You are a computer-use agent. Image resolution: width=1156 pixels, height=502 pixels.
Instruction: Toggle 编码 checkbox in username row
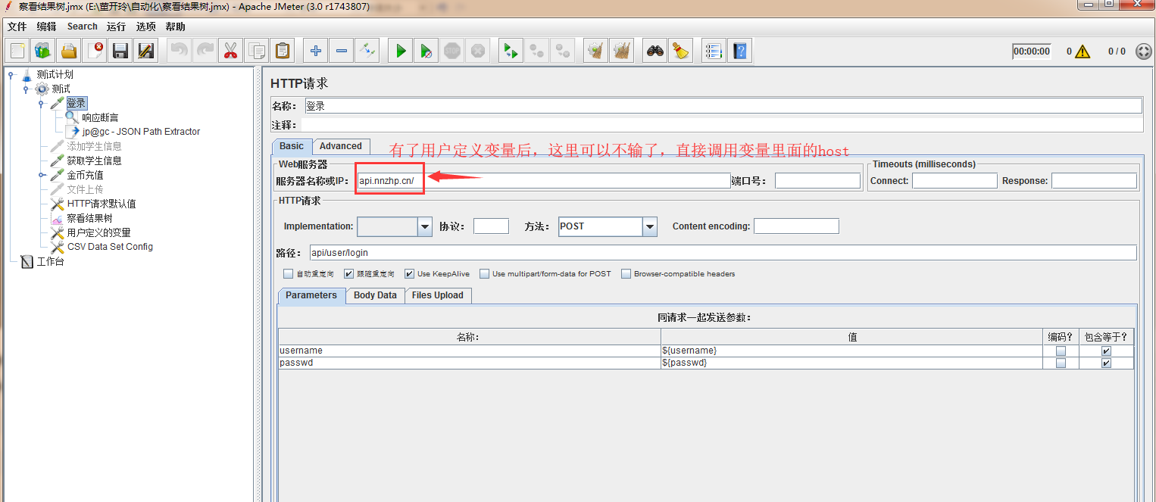pos(1061,351)
